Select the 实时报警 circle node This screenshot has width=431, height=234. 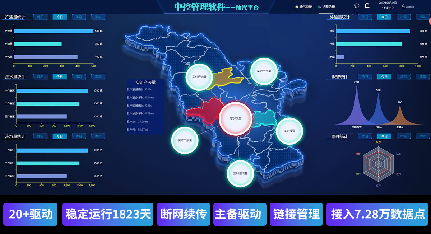[x=289, y=131]
